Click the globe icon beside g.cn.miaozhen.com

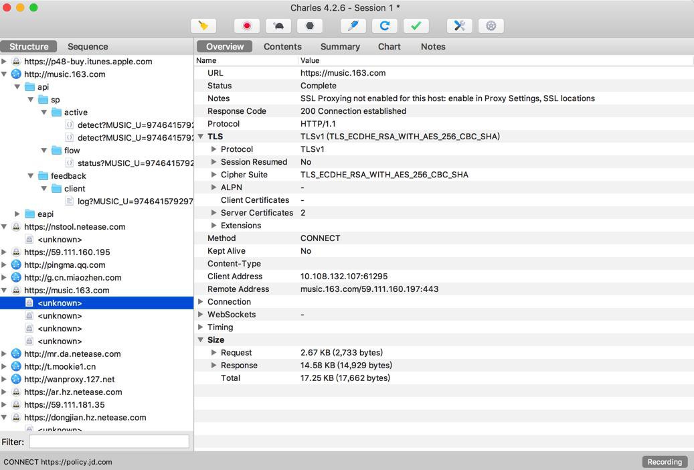pyautogui.click(x=16, y=277)
